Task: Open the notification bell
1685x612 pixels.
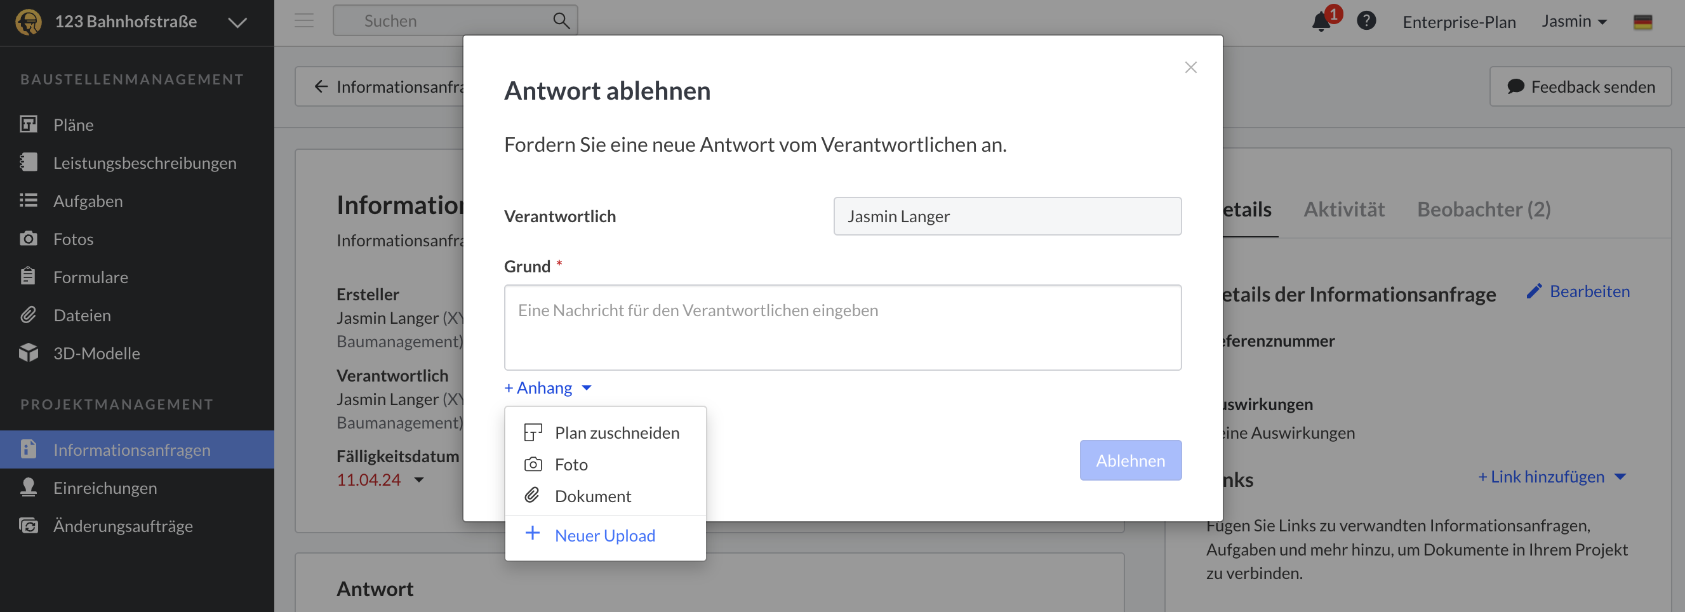Action: pyautogui.click(x=1321, y=22)
